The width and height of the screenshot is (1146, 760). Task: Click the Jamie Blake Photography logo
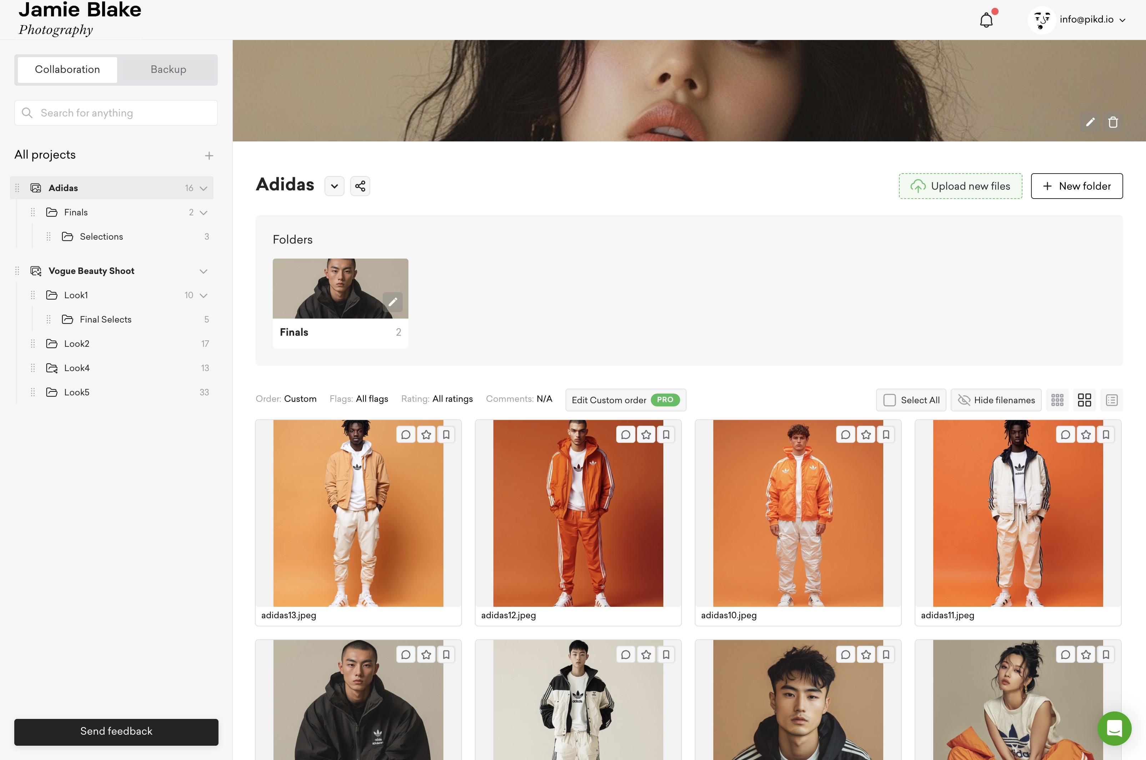tap(80, 19)
